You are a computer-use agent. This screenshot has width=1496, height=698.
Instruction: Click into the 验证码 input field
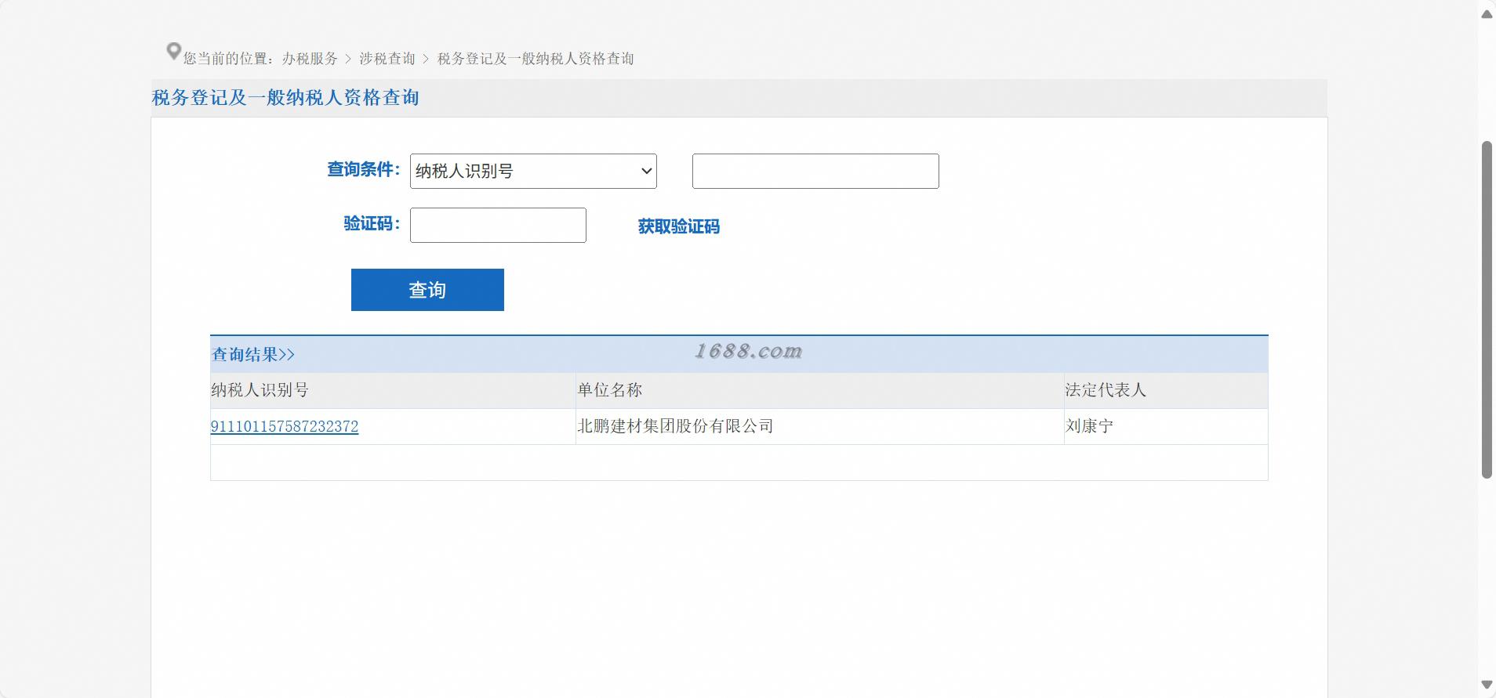coord(498,225)
